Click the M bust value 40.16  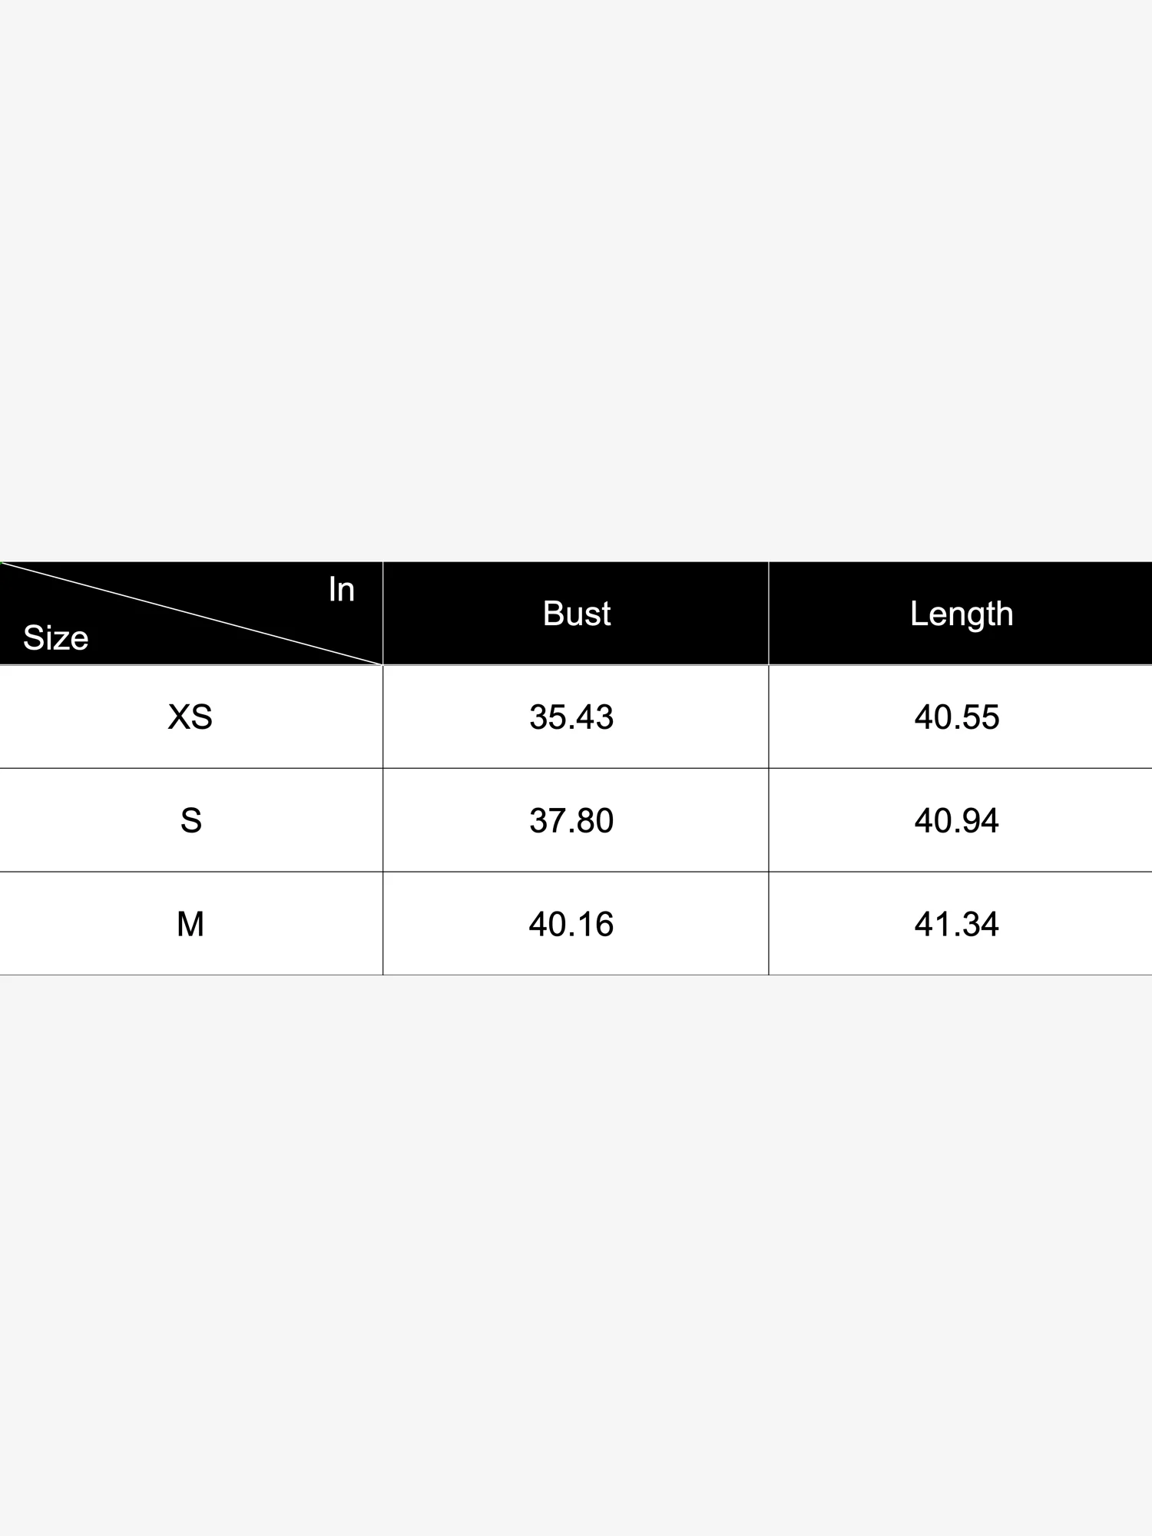coord(571,924)
